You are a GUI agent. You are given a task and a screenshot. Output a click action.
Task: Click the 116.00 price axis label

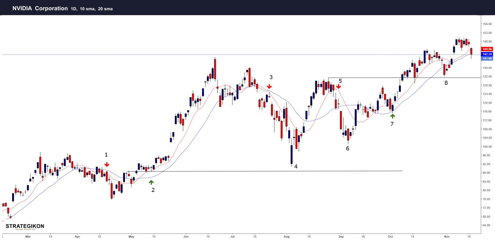[487, 111]
